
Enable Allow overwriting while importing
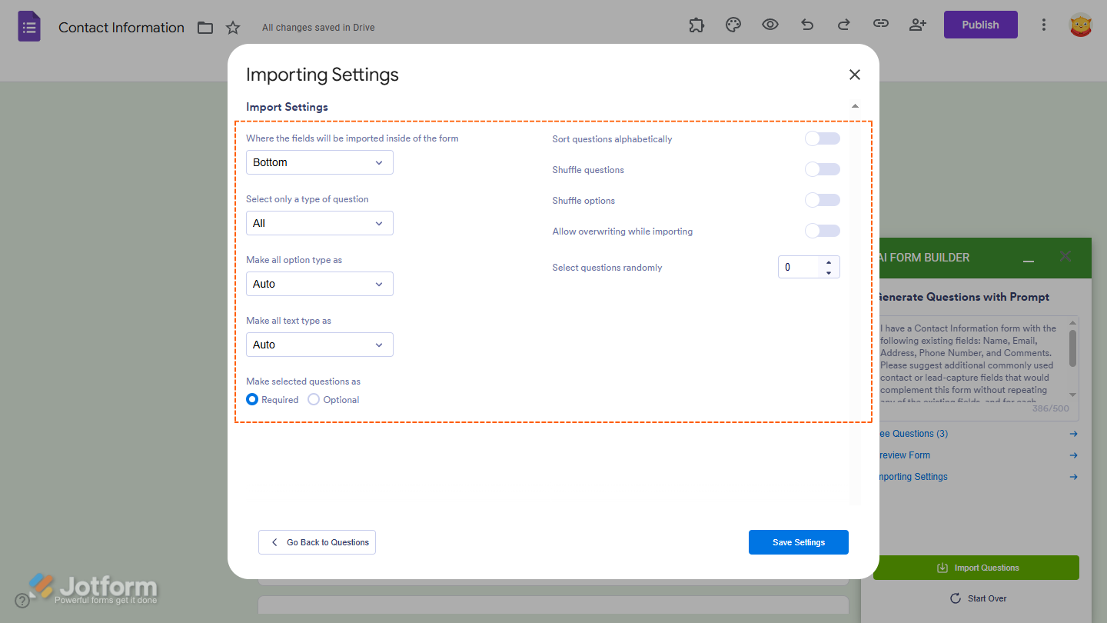coord(822,231)
